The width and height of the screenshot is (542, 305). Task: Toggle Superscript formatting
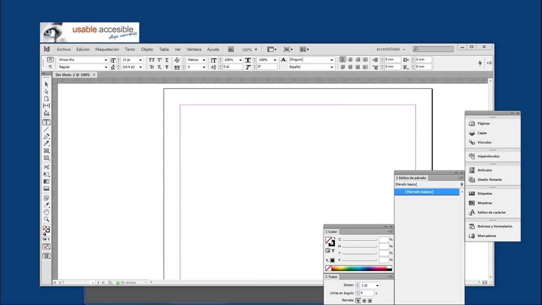pyautogui.click(x=159, y=60)
